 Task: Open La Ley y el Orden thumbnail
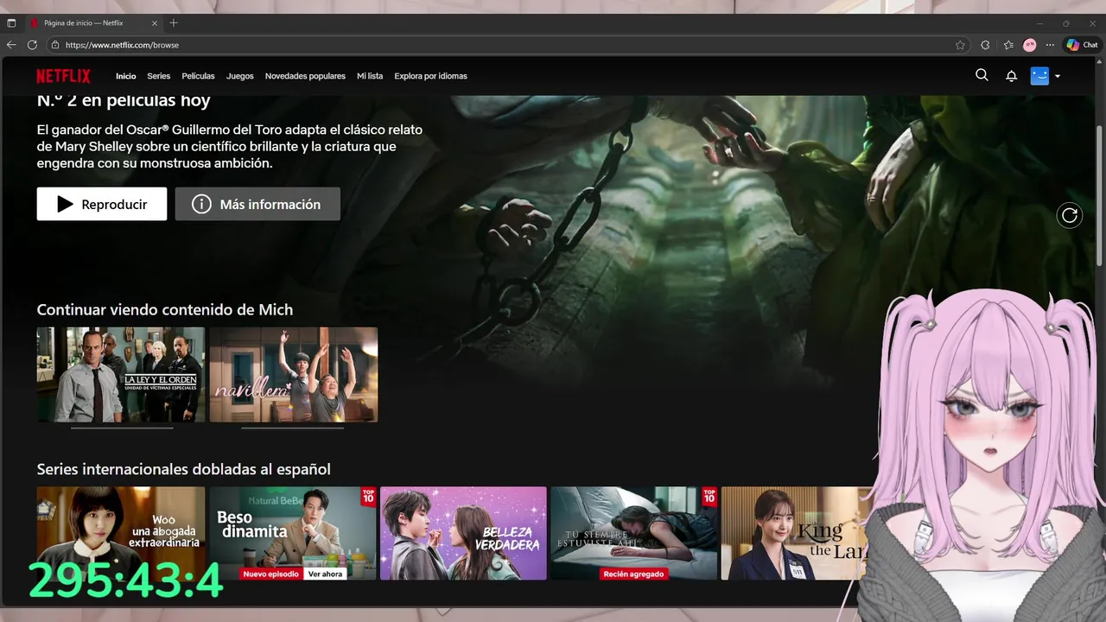point(121,374)
